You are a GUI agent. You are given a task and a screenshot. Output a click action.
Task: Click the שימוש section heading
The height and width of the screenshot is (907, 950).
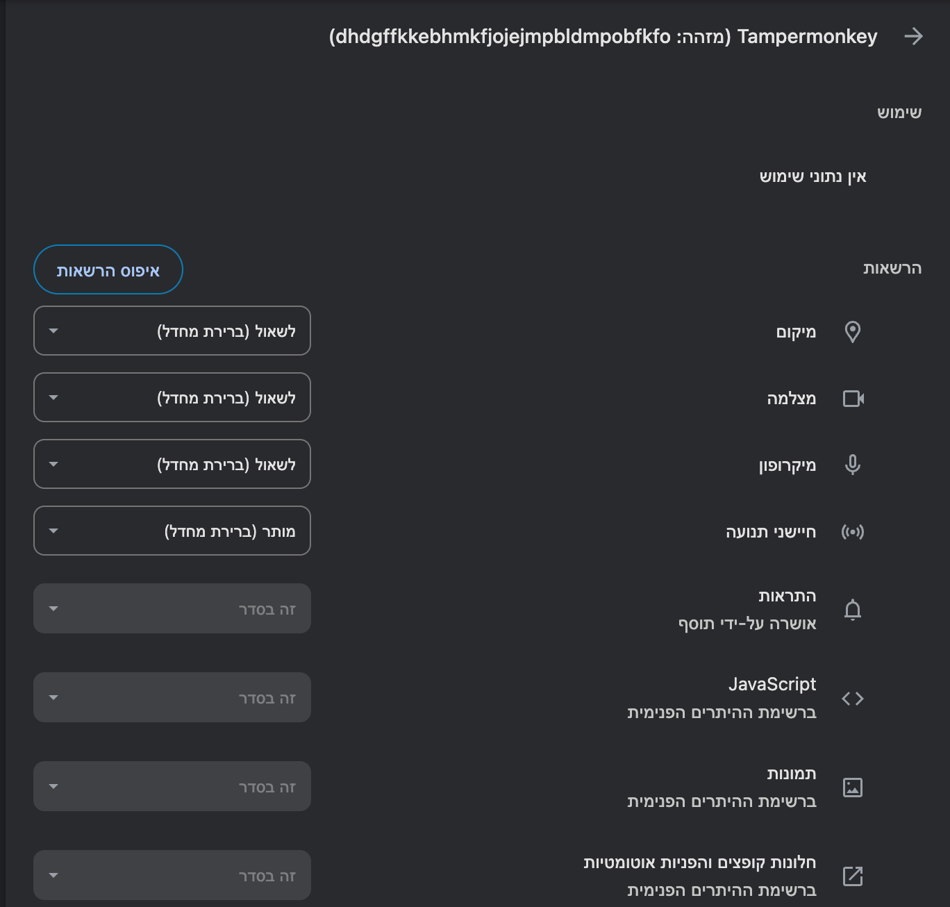899,113
